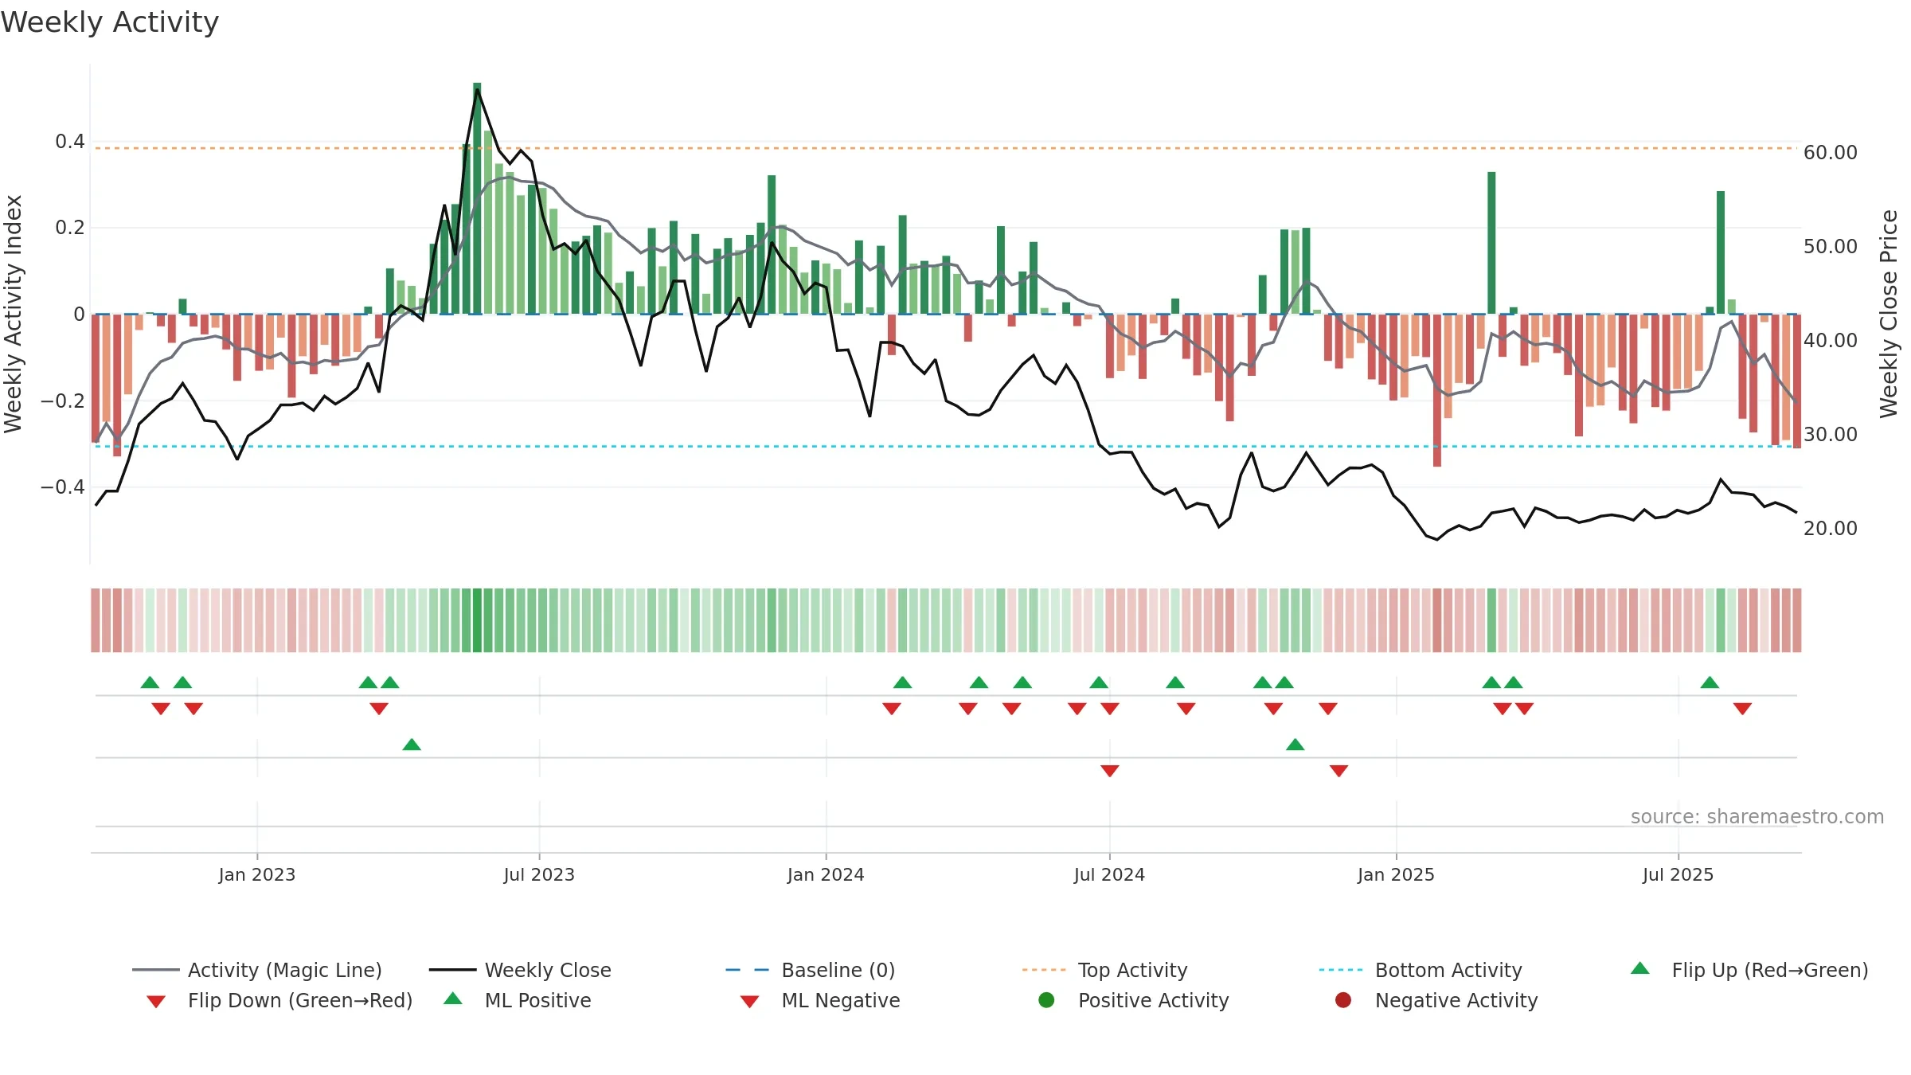Click the Negative Activity red circle icon
The image size is (1911, 1075).
pyautogui.click(x=1343, y=1000)
